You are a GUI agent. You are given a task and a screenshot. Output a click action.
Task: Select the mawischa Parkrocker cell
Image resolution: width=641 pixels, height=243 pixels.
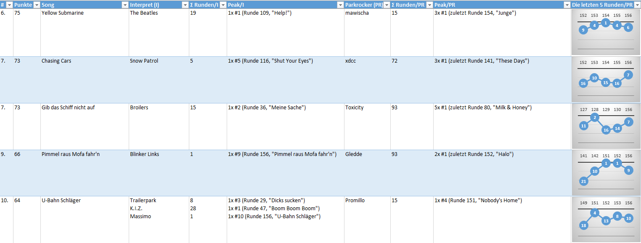click(x=367, y=32)
